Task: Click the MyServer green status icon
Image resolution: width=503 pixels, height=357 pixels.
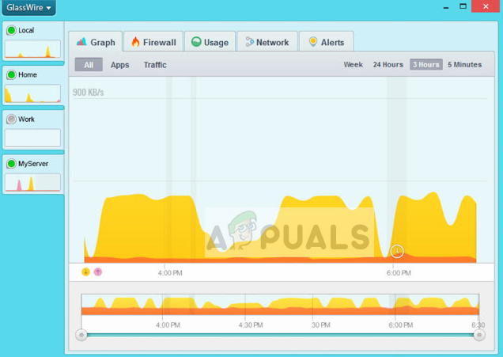Action: pos(11,164)
